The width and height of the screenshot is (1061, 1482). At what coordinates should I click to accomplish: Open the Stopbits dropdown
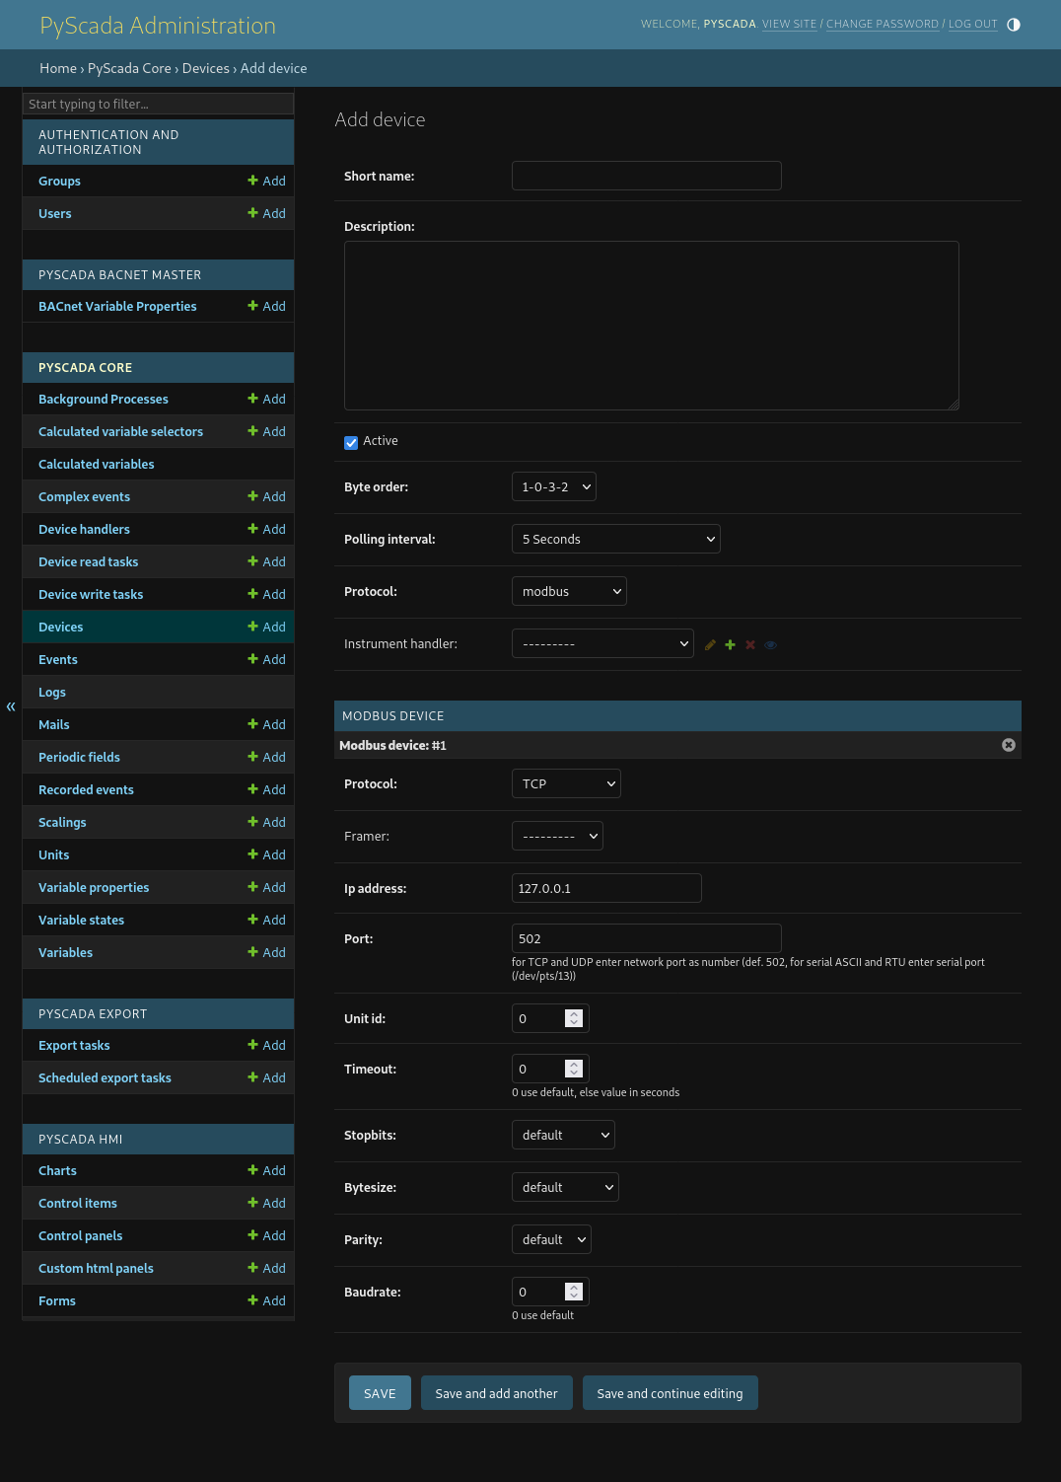[563, 1136]
